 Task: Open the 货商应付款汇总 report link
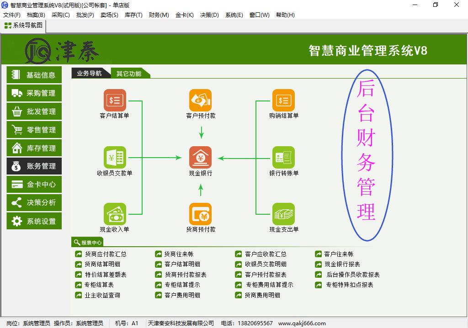click(x=106, y=254)
